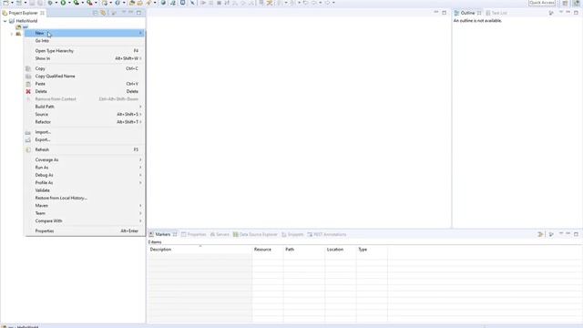Viewport: 583px width, 328px height.
Task: Switch to the Servers tab
Action: click(x=220, y=234)
